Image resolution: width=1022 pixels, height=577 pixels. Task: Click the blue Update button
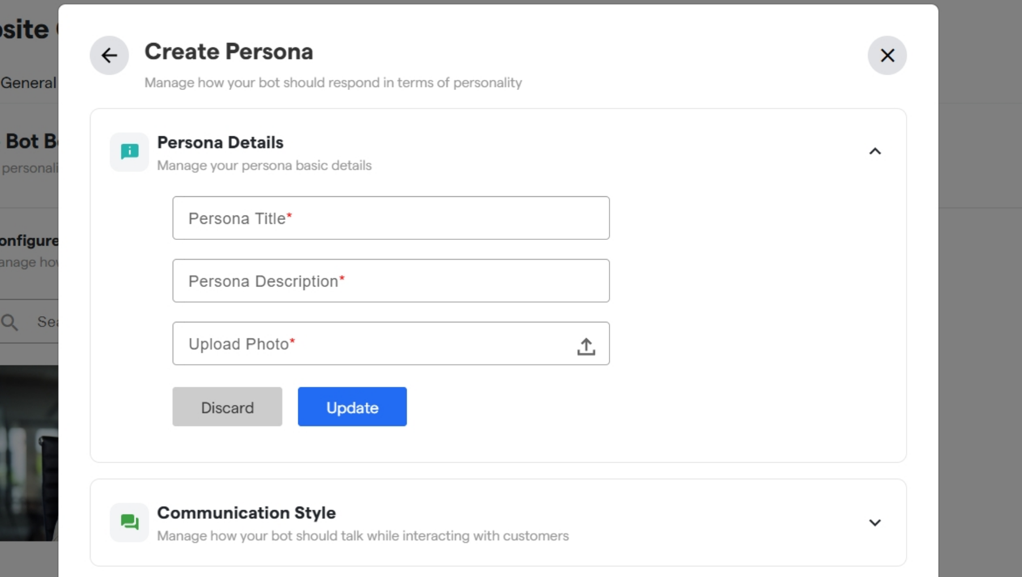352,407
